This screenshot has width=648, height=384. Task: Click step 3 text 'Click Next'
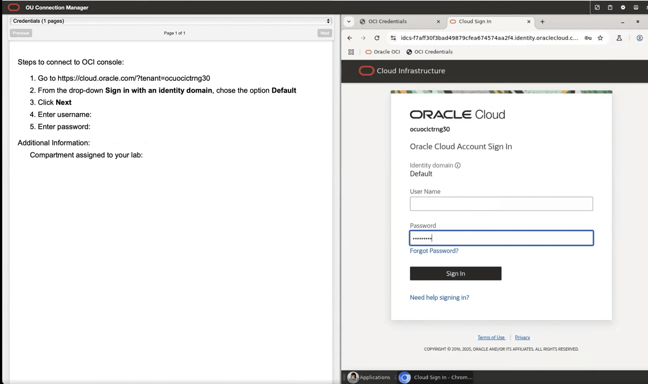54,103
